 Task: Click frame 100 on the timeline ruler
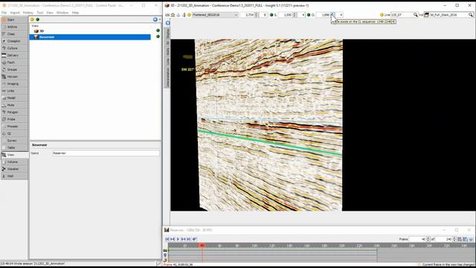pyautogui.click(x=254, y=246)
